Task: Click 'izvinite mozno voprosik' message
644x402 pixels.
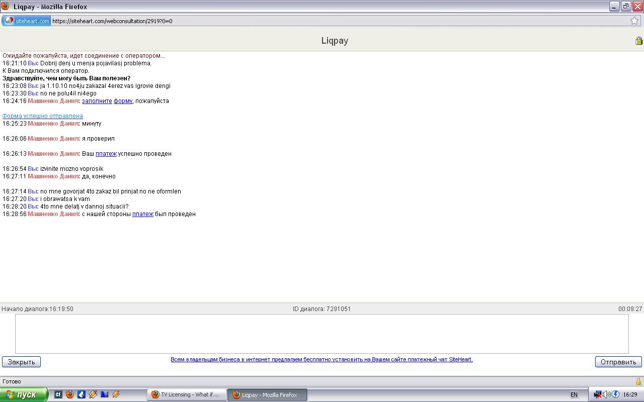Action: coord(71,169)
